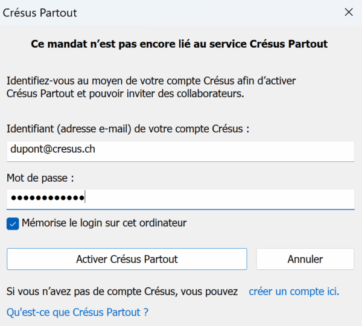Click the bold "Ce mandat n'est pas encore lié" heading
This screenshot has width=362, height=326.
tap(179, 44)
